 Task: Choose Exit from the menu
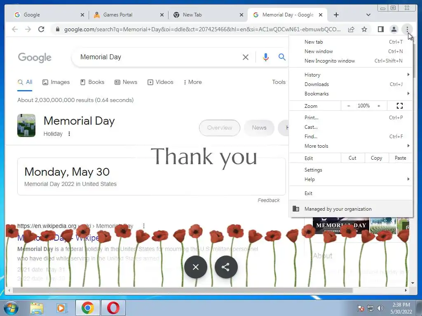[350, 193]
